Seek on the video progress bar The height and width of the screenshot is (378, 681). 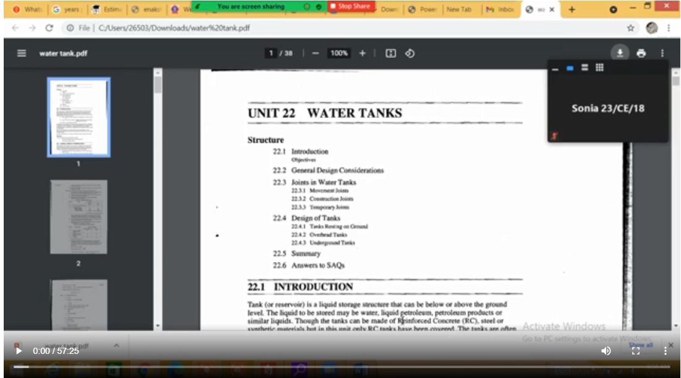(342, 367)
